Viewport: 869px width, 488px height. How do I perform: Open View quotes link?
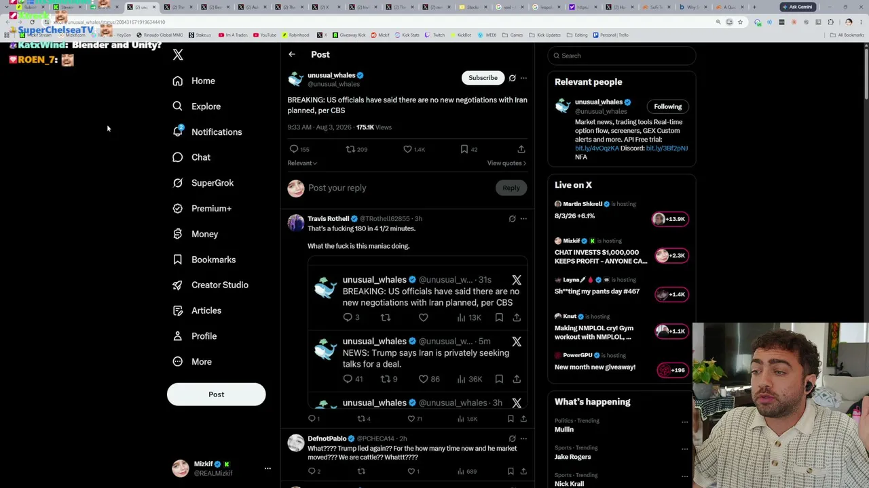pyautogui.click(x=506, y=163)
